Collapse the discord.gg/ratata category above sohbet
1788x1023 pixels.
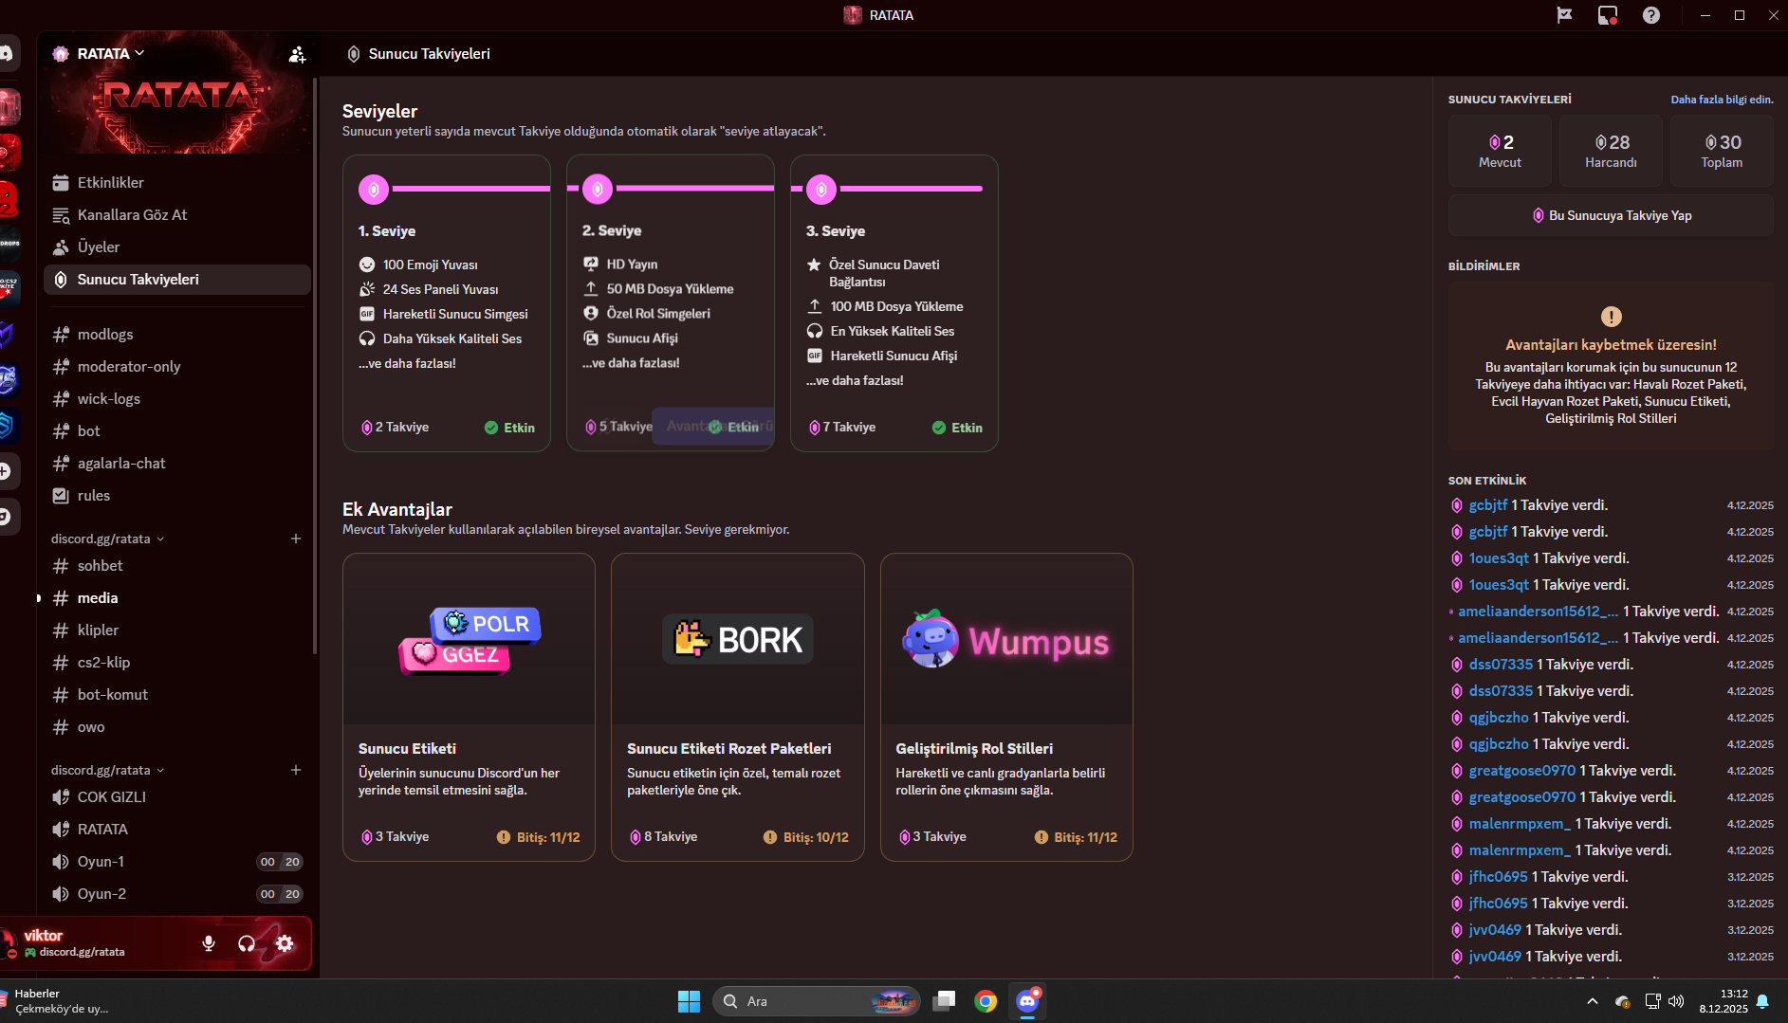click(107, 539)
